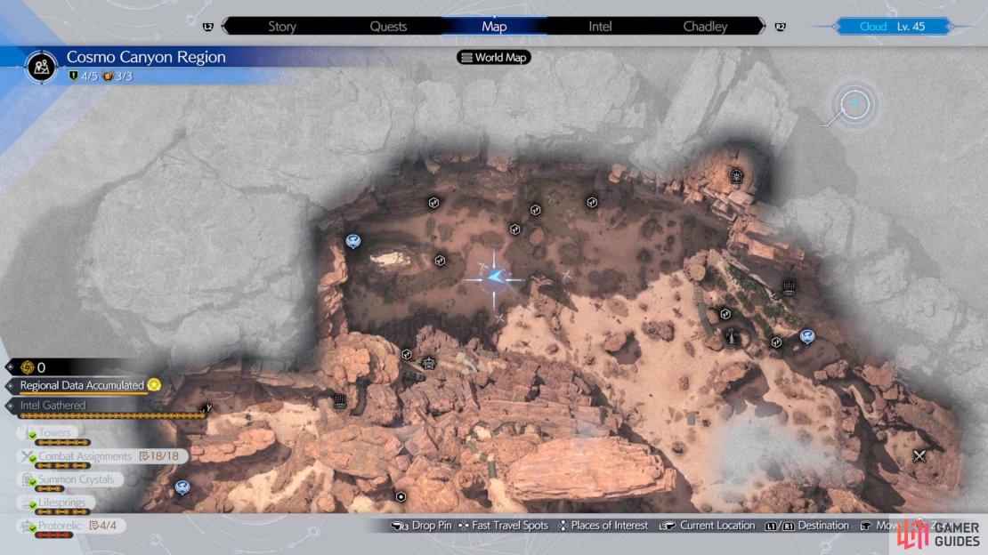Click the Destination hint
This screenshot has height=555, width=988.
point(807,526)
